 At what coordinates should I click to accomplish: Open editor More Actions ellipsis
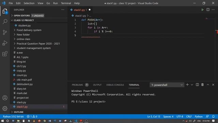pos(213,10)
